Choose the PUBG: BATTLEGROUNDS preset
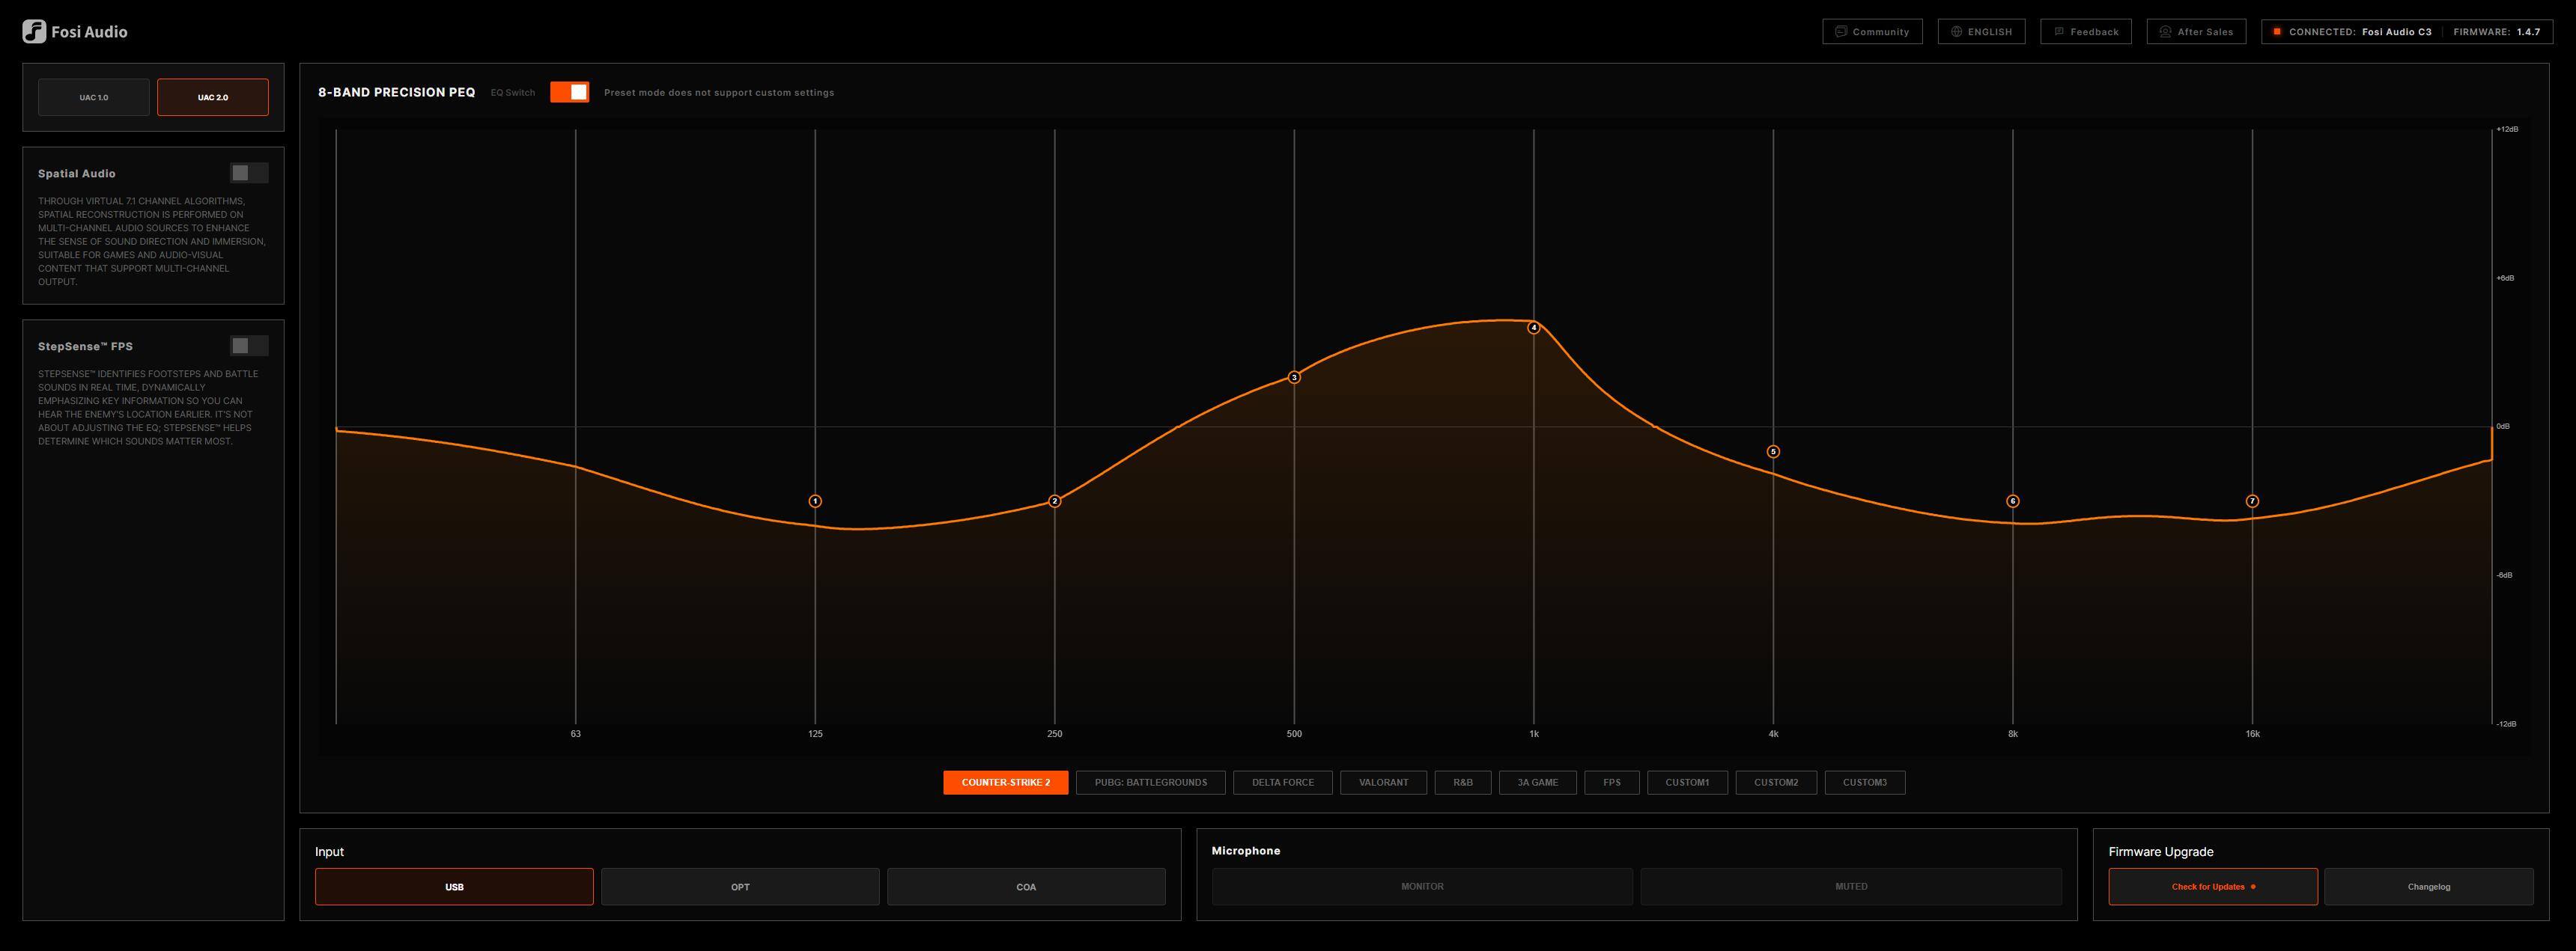 click(x=1151, y=782)
